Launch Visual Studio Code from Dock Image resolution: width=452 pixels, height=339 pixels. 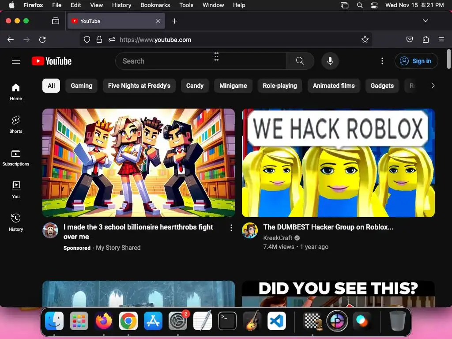tap(277, 321)
